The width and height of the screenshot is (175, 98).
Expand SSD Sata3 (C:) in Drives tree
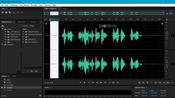[5, 32]
